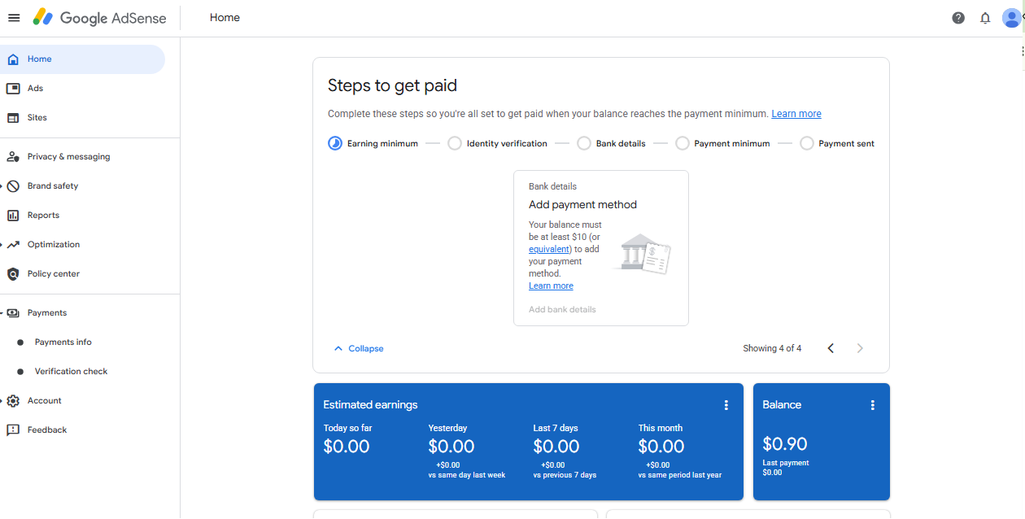This screenshot has width=1025, height=519.
Task: Click the Payments money icon
Action: pos(13,313)
